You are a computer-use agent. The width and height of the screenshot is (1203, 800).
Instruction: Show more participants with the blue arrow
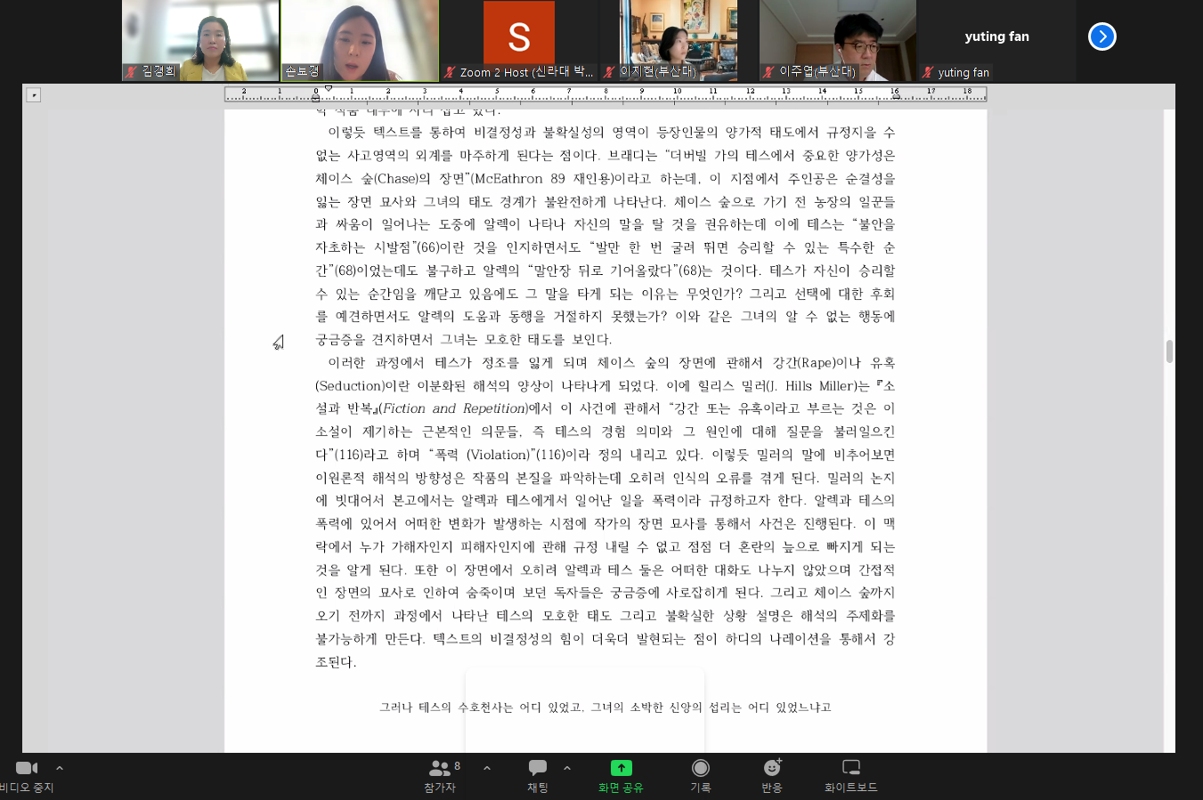pos(1101,36)
